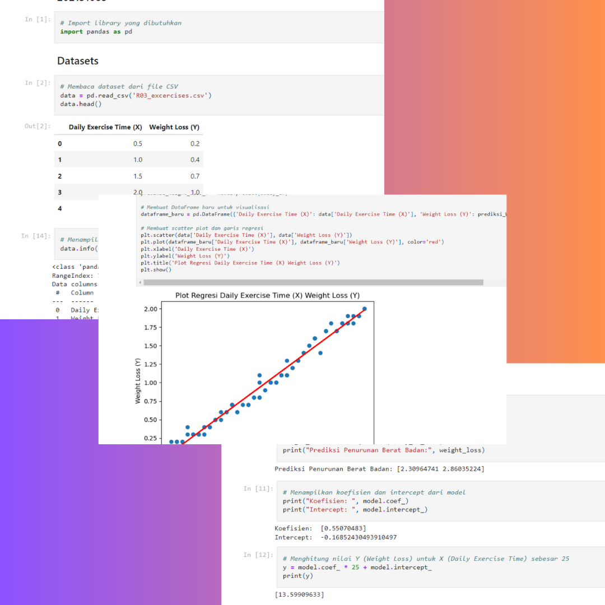
Task: Click the pd.read_csv code cell
Action: [x=218, y=95]
